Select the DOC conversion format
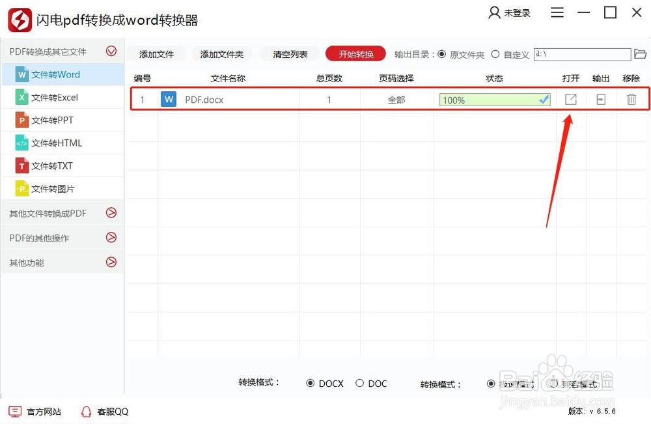Image resolution: width=651 pixels, height=424 pixels. (359, 384)
